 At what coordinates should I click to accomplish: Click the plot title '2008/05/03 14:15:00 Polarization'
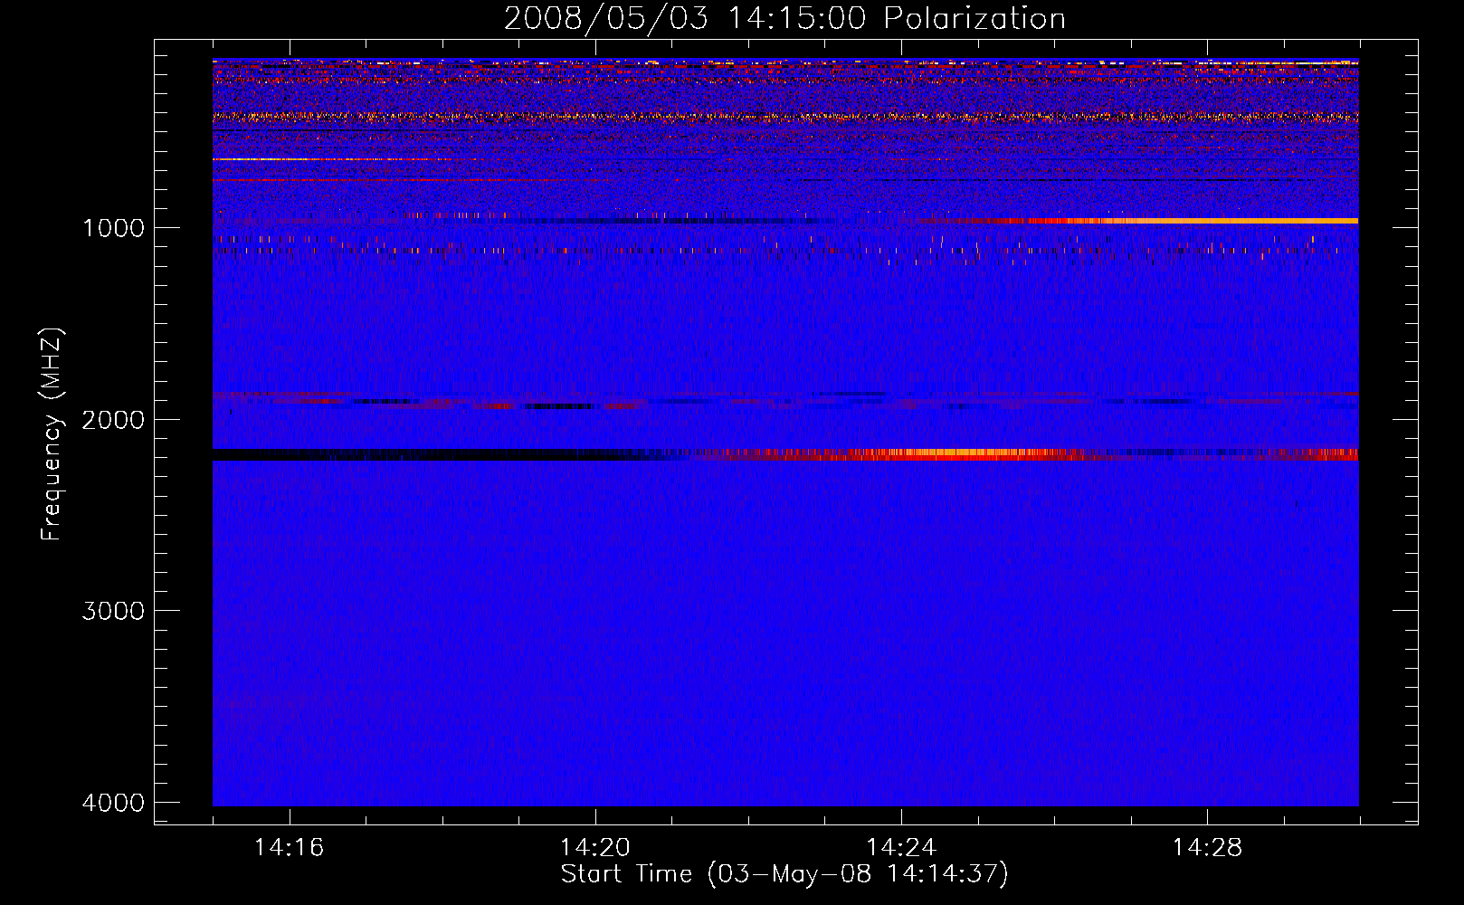coord(784,18)
